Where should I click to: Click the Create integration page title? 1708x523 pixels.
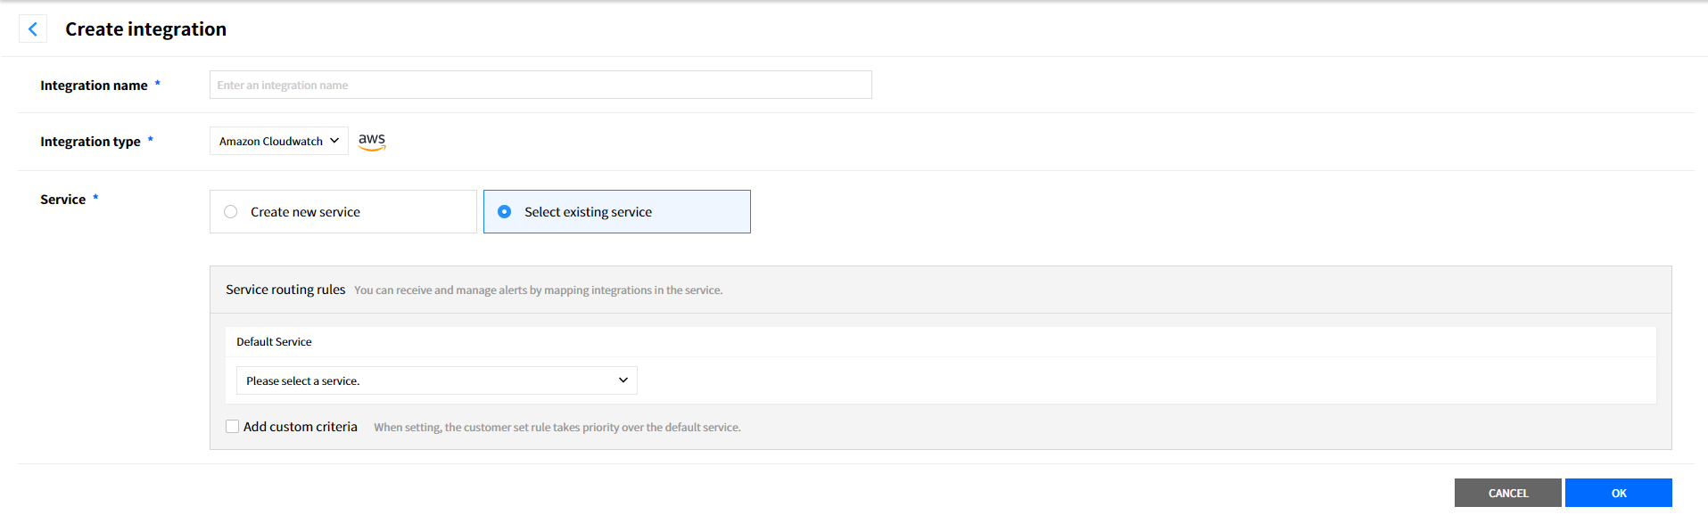(145, 29)
